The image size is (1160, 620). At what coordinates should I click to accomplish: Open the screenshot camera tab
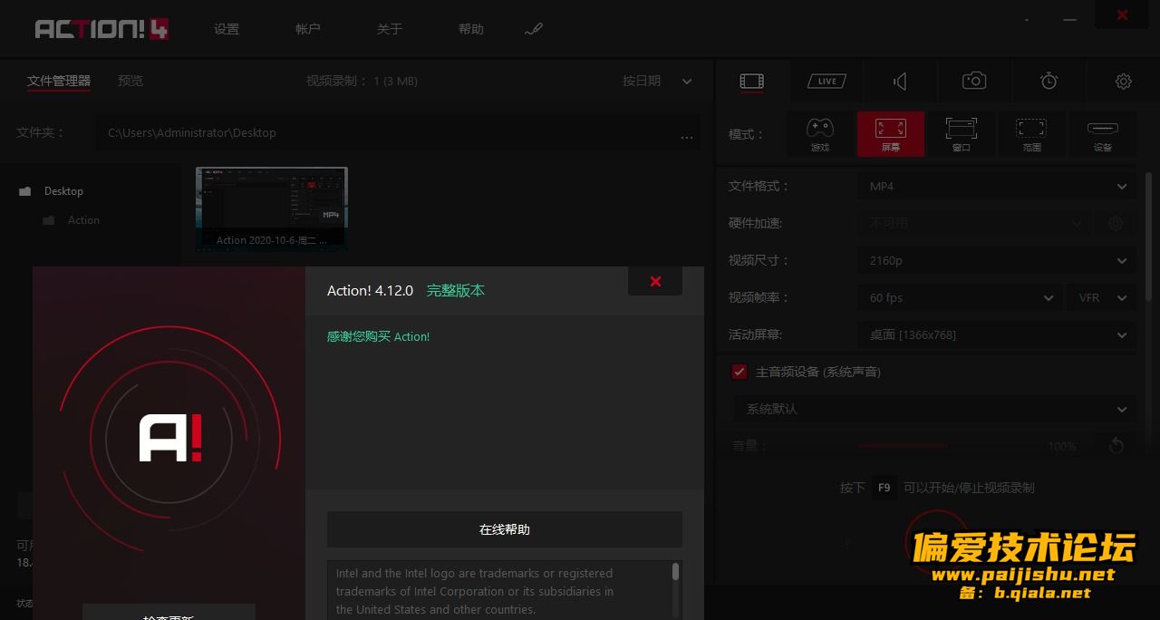click(974, 82)
